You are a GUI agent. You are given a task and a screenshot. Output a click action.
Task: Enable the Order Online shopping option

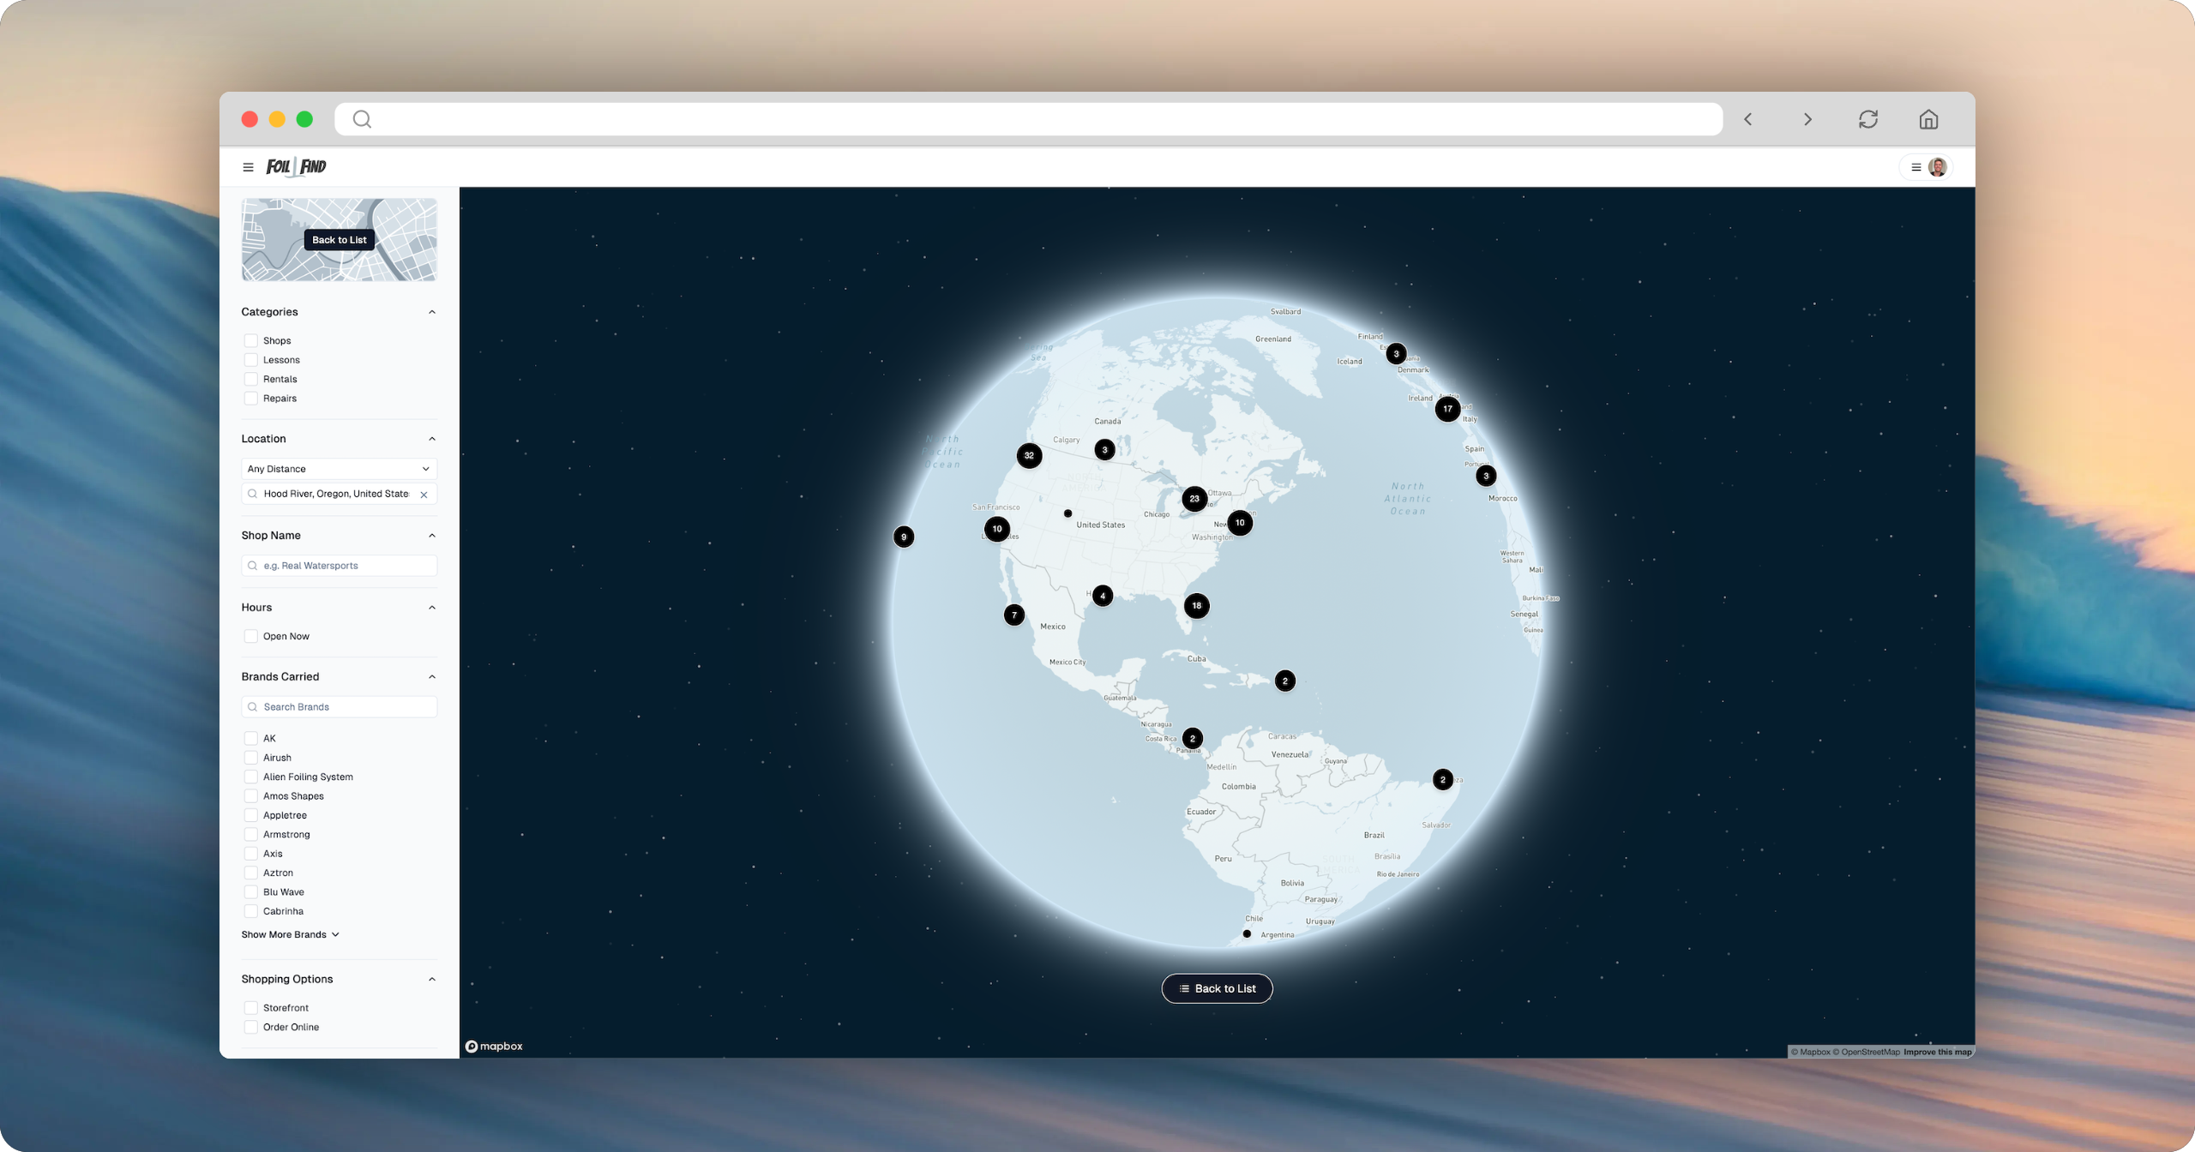[251, 1027]
